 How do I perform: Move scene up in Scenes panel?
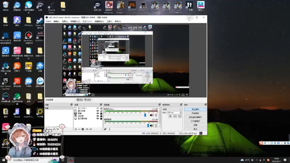tap(54, 129)
